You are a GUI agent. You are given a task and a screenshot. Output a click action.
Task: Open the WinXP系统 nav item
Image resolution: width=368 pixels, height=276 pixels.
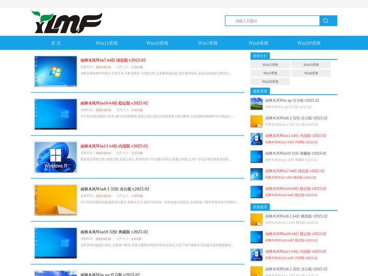(x=309, y=43)
